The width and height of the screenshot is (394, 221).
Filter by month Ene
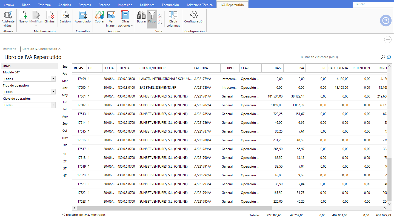click(x=65, y=67)
